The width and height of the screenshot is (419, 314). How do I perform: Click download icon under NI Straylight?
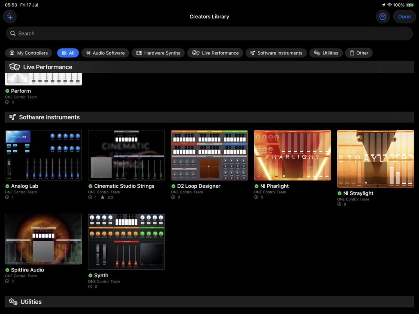point(339,204)
